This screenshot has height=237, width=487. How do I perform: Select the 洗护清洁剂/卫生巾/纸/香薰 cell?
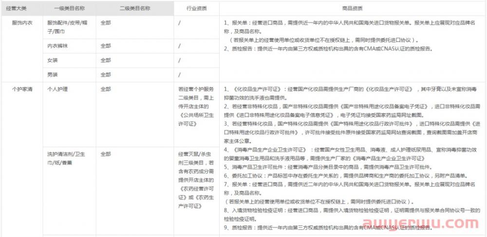(69, 191)
